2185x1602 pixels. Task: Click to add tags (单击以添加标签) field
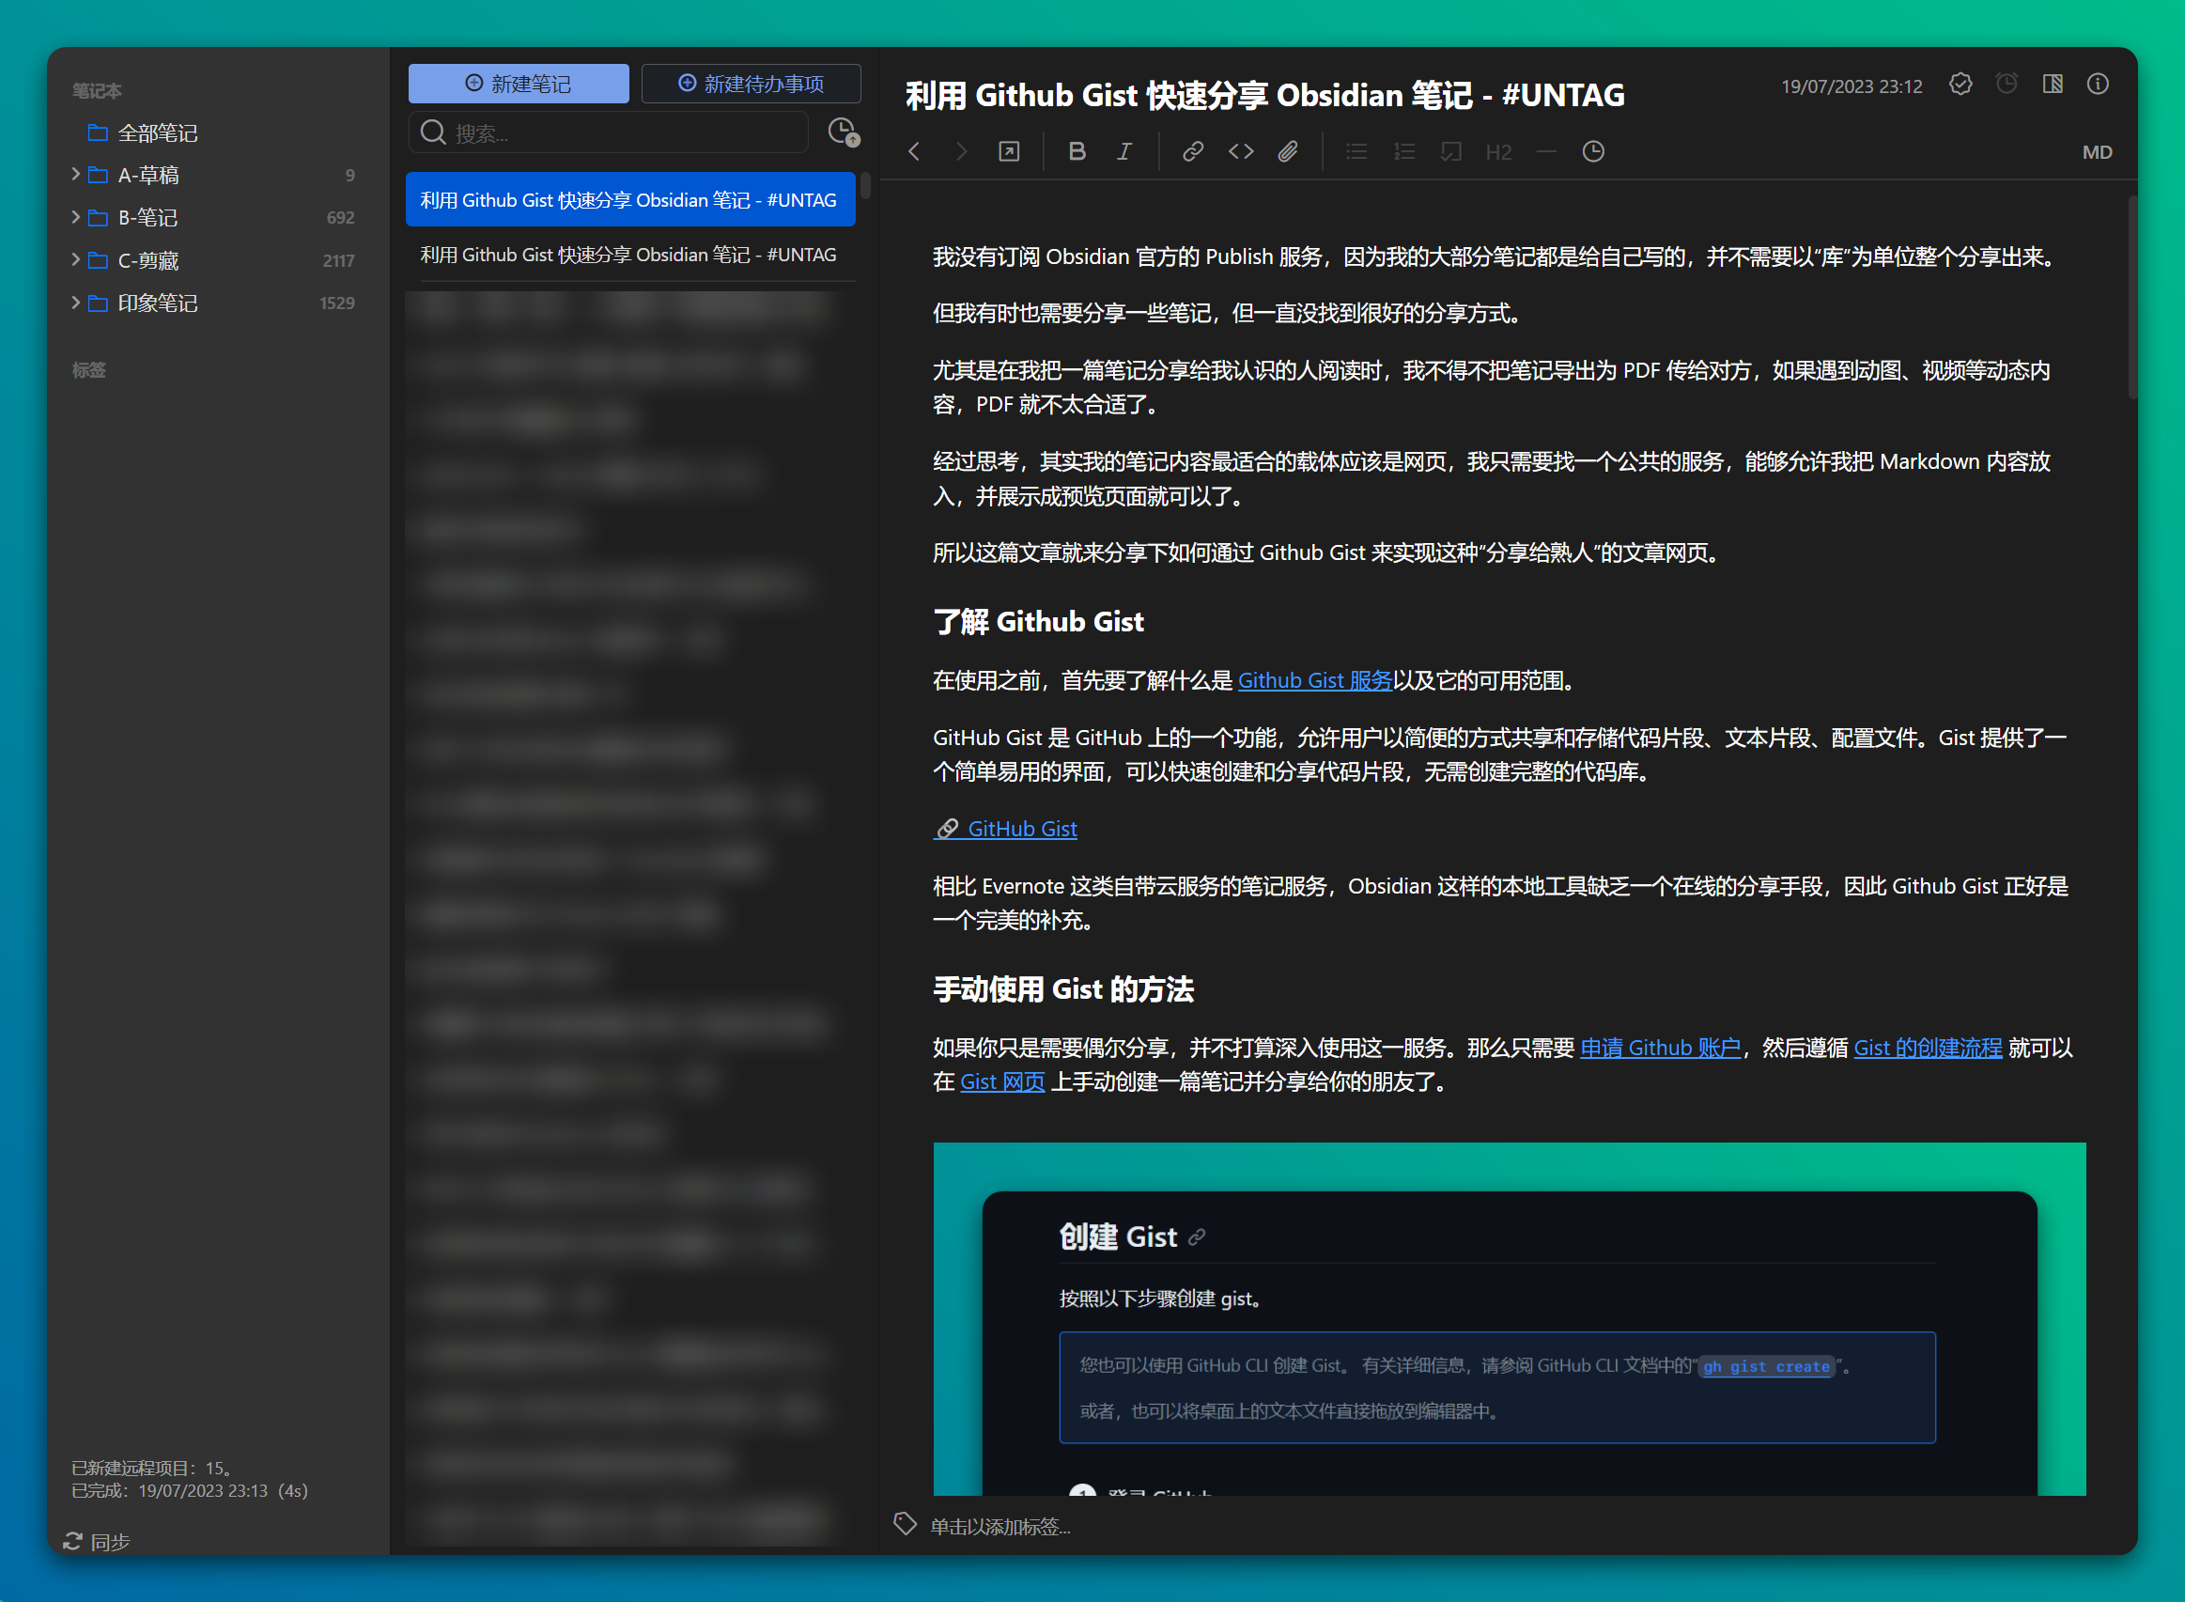1000,1526
